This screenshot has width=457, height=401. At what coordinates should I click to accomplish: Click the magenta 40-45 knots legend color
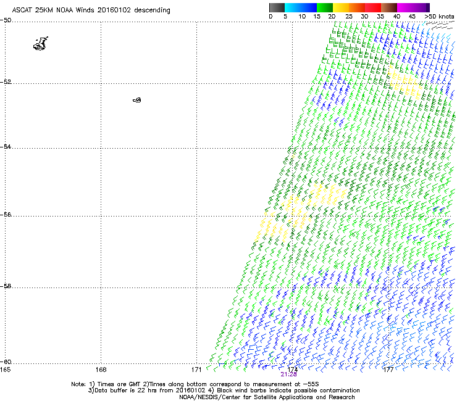pyautogui.click(x=405, y=7)
